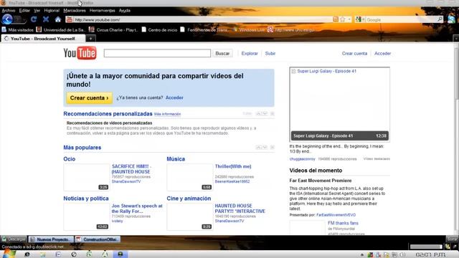459x258 pixels.
Task: Reload the page with the refresh icon
Action: click(x=34, y=19)
